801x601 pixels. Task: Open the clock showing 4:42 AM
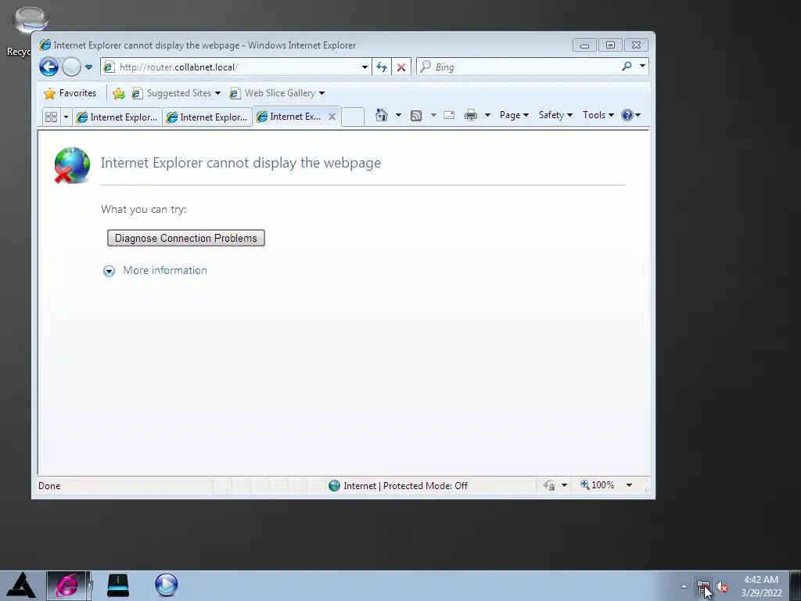click(761, 586)
